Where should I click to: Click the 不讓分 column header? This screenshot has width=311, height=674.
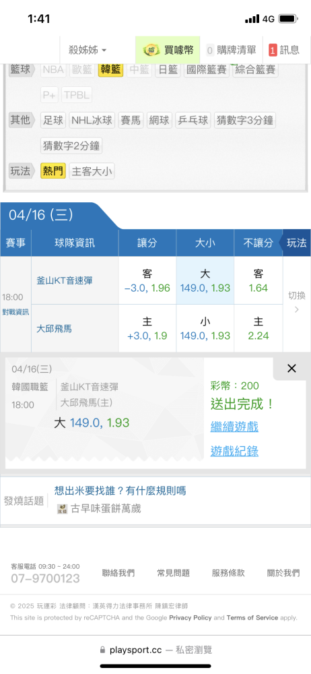[x=258, y=243]
